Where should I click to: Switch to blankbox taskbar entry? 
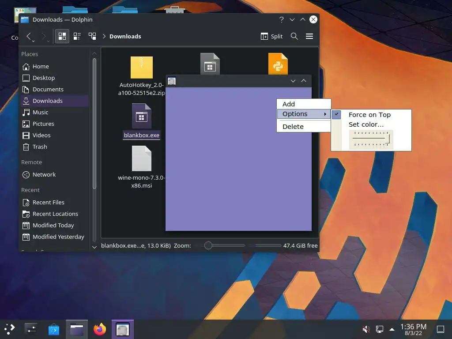tap(123, 329)
